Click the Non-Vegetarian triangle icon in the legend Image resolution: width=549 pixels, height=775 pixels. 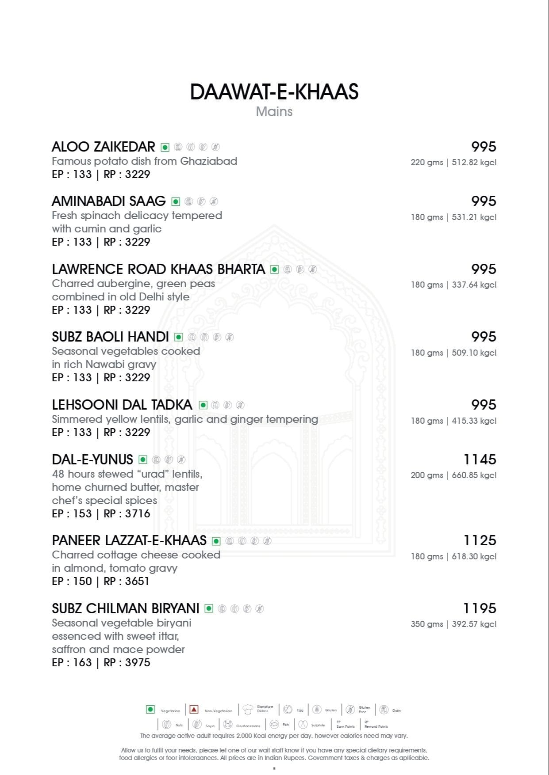[x=194, y=709]
